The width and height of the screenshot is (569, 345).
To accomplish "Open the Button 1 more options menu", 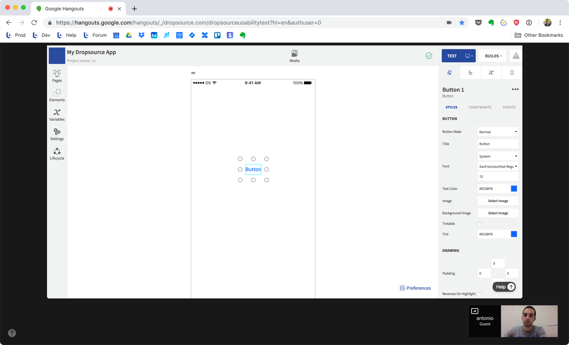I will (x=515, y=89).
